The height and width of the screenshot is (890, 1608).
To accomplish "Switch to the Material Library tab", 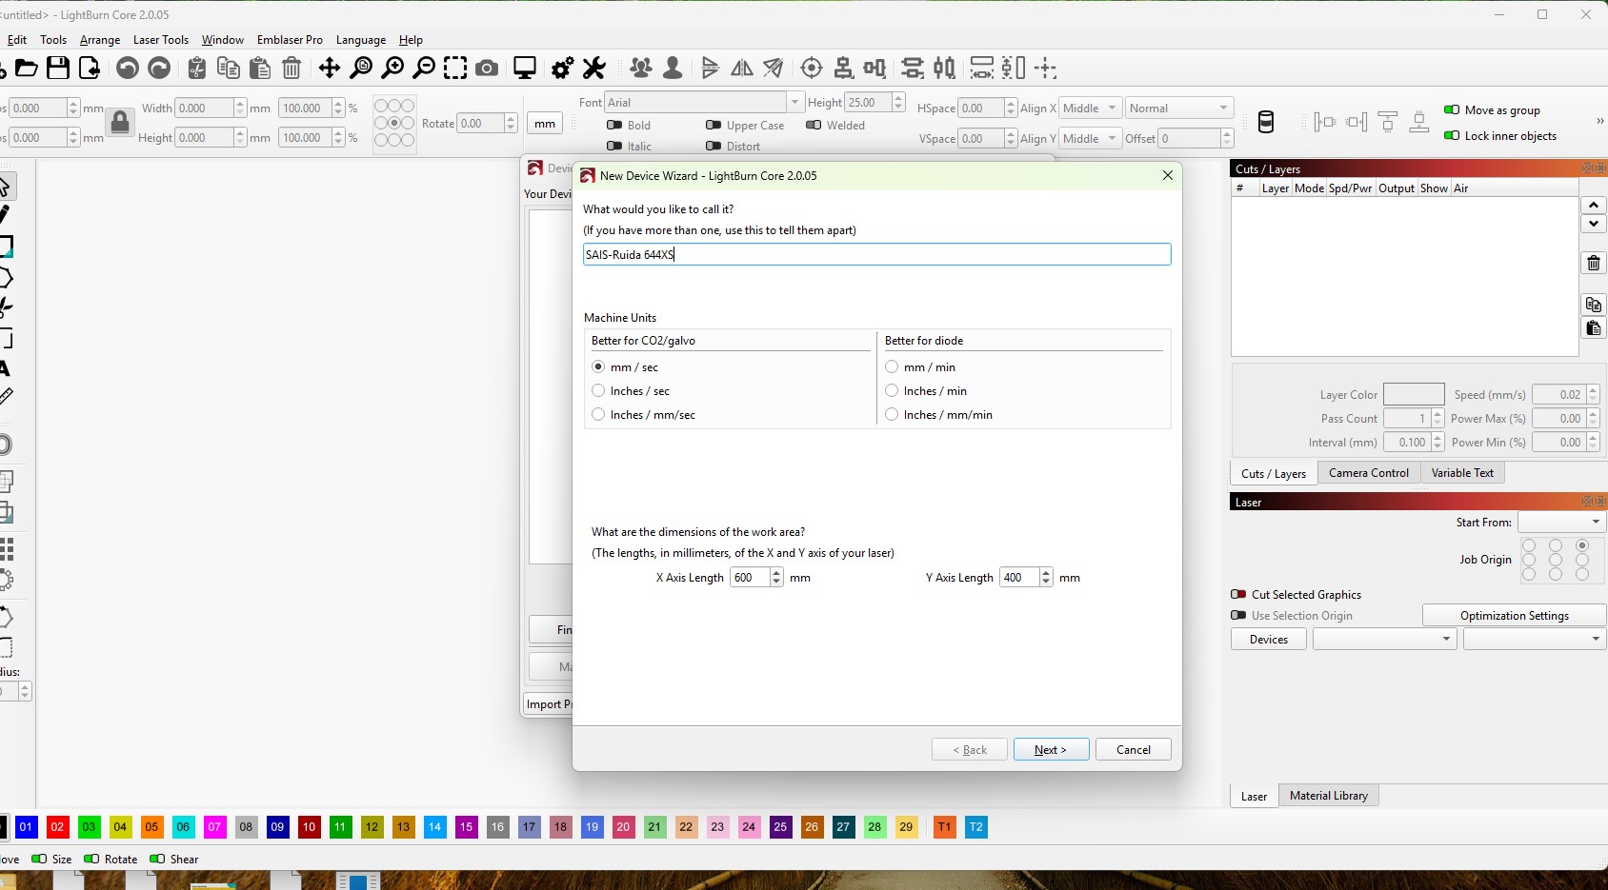I will 1329,796.
